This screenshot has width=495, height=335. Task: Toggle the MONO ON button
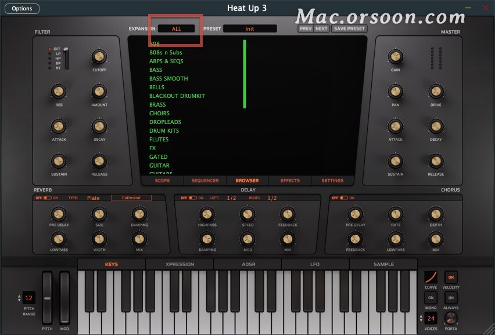431,298
